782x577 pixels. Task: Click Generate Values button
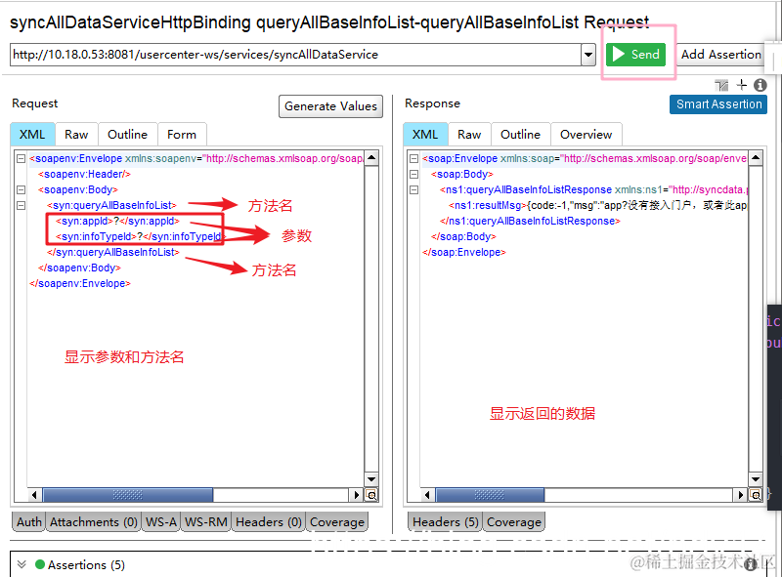click(330, 106)
